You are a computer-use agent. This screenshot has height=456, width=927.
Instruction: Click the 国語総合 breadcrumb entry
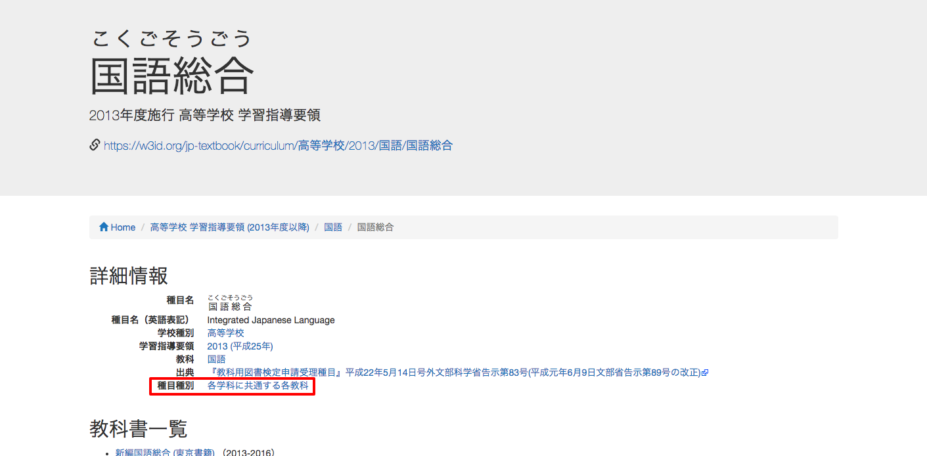(375, 226)
